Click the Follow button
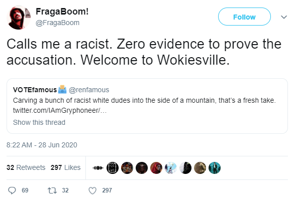This screenshot has width=293, height=203. (x=244, y=17)
